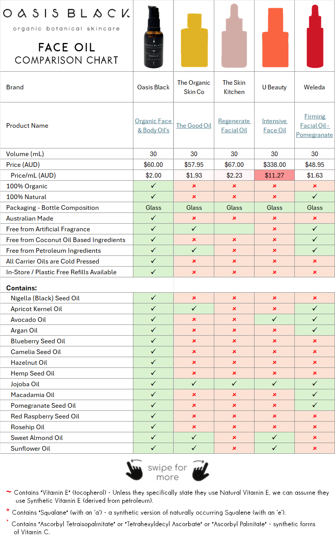Viewport: 335px width, 537px height.
Task: Open The Good Oil product link
Action: [194, 125]
